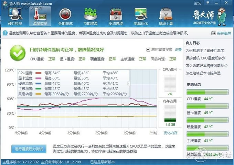Screen dimensions: 234x165
Task: Start the 进行温度压力测试 stress test
Action: [29, 149]
